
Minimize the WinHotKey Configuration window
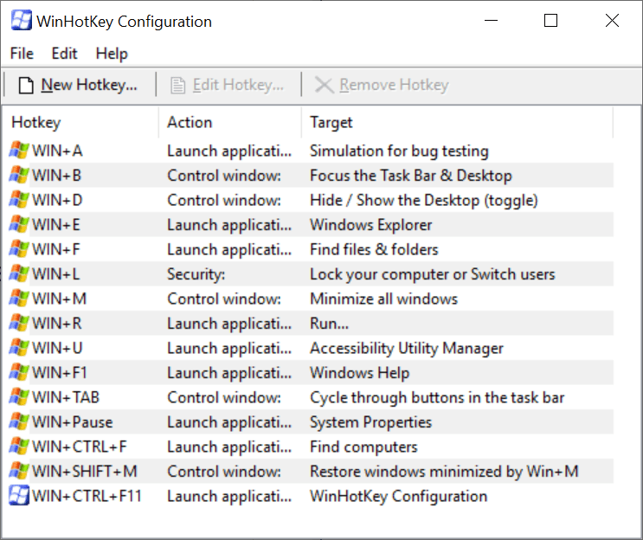coord(491,21)
